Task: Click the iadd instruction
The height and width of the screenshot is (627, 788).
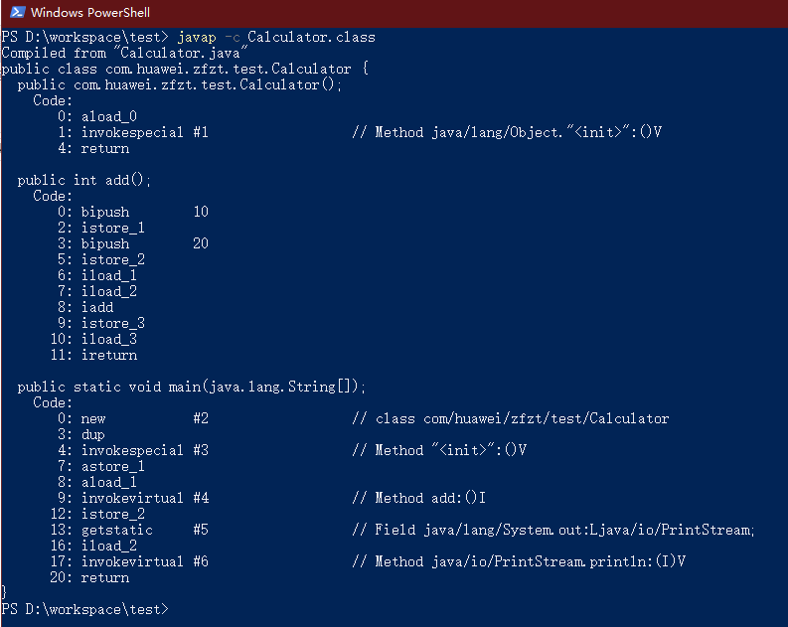Action: [x=96, y=307]
